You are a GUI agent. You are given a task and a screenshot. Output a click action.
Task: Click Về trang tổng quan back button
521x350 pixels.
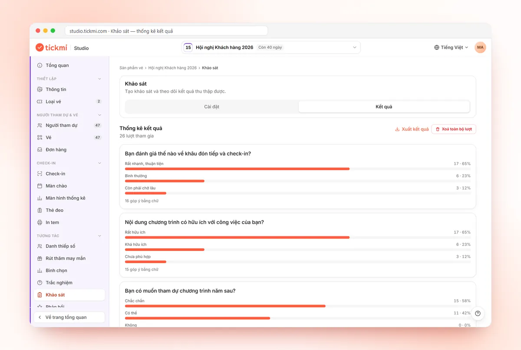tap(69, 317)
